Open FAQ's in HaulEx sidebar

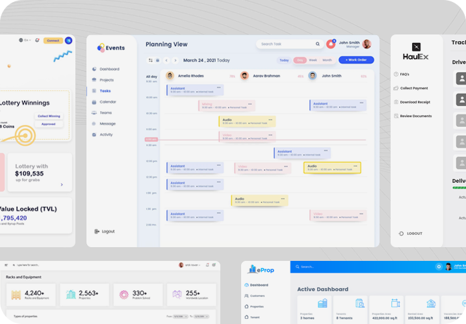[x=402, y=74]
